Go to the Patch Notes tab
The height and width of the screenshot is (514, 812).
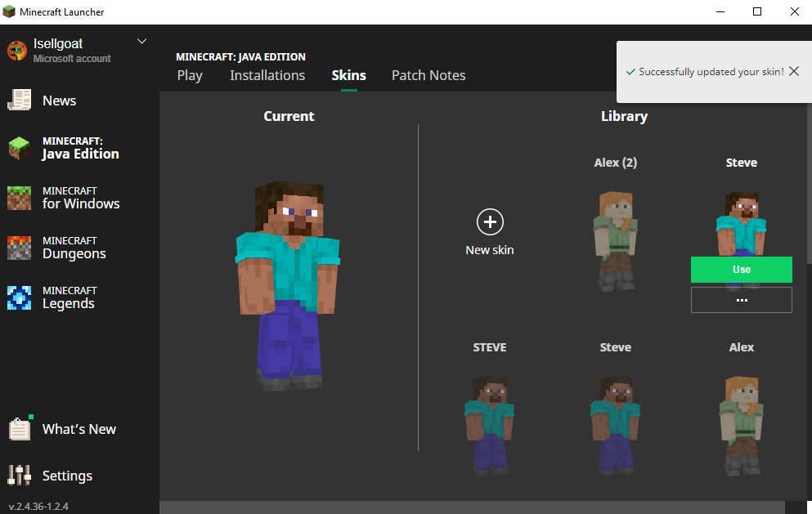point(428,75)
